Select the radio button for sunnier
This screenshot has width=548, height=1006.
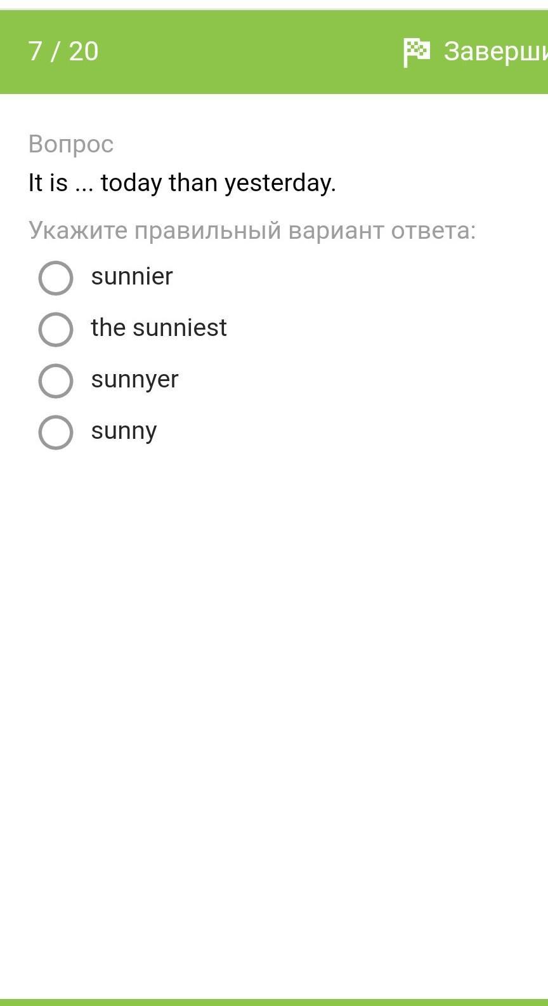pos(56,278)
